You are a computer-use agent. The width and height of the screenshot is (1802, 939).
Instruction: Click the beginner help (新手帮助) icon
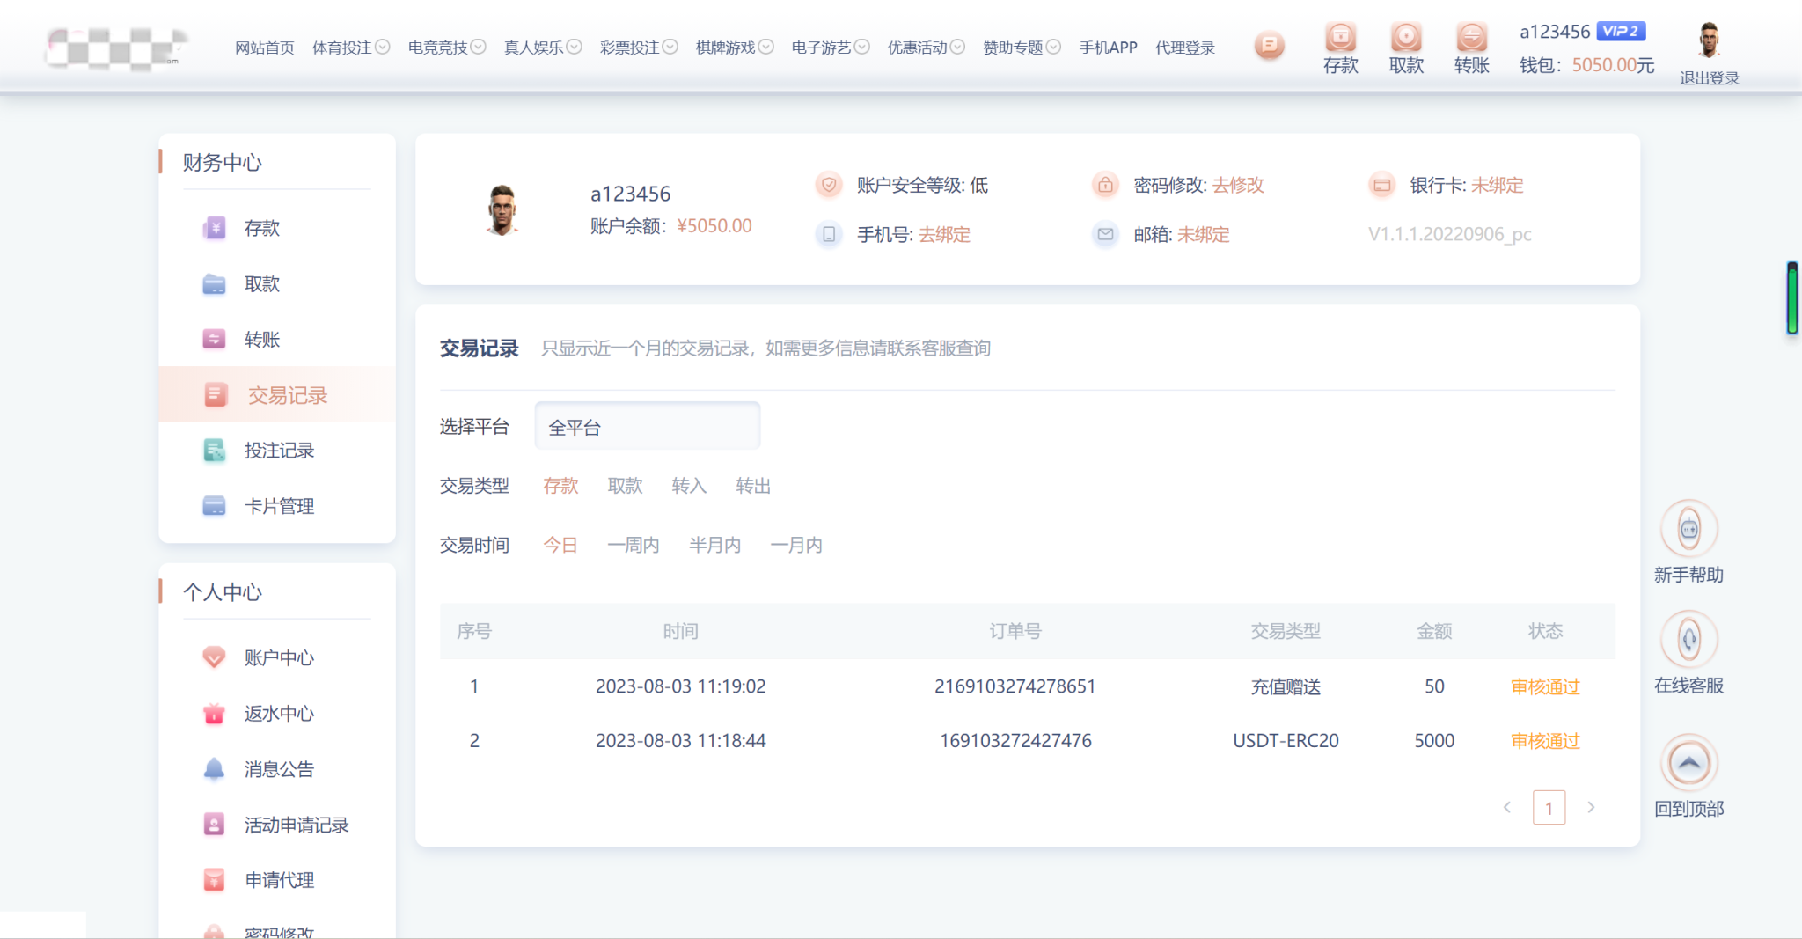point(1688,529)
